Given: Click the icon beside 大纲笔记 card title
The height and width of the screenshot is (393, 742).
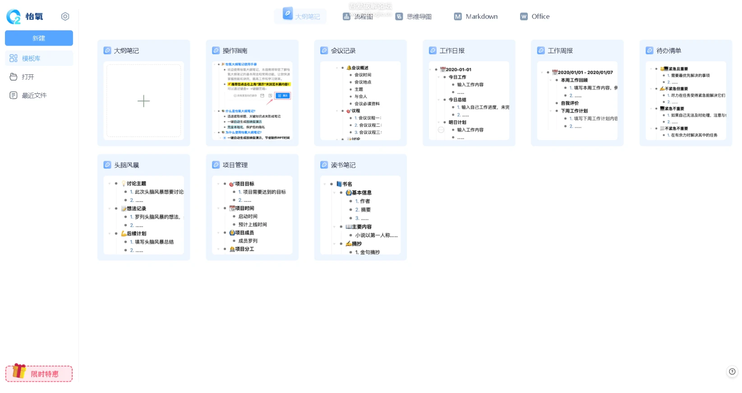Looking at the screenshot, I should [x=107, y=50].
